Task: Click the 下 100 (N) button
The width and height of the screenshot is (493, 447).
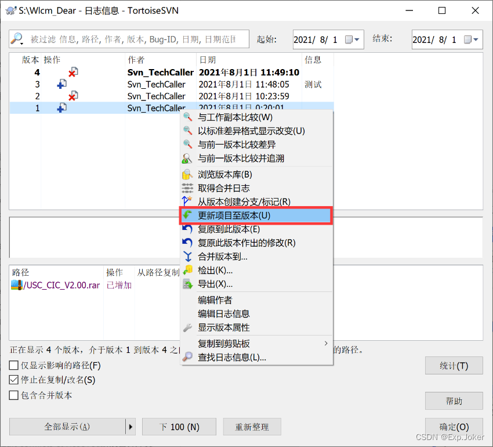Action: (179, 427)
